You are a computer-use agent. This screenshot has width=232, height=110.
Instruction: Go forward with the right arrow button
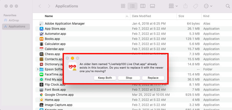pyautogui.click(x=49, y=6)
